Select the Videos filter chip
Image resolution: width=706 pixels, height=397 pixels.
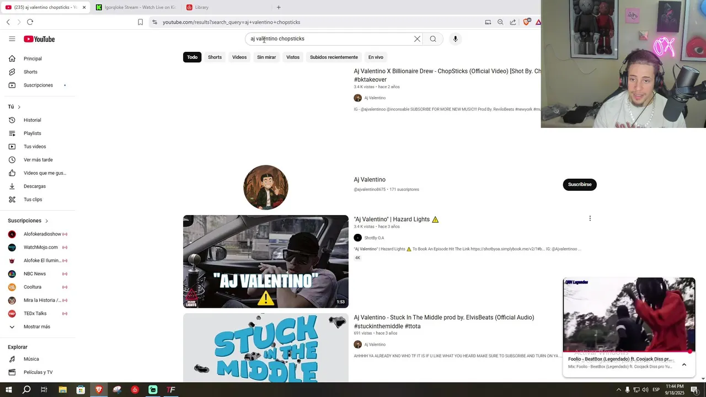click(x=239, y=57)
